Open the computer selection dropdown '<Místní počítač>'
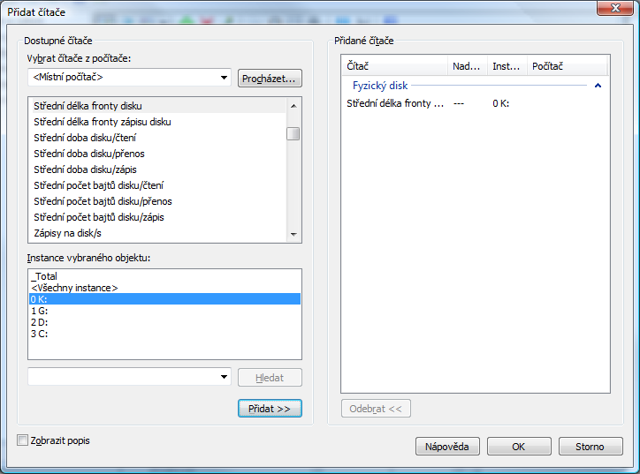This screenshot has height=474, width=640. 129,78
